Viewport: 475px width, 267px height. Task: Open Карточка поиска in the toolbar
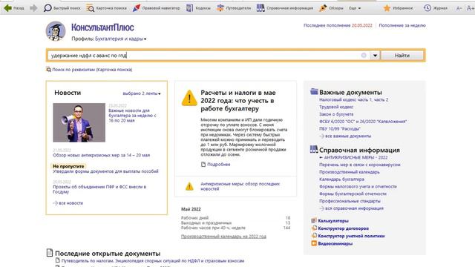point(106,8)
